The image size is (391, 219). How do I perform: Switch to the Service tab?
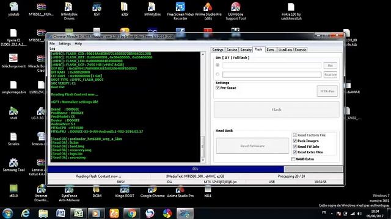(232, 50)
